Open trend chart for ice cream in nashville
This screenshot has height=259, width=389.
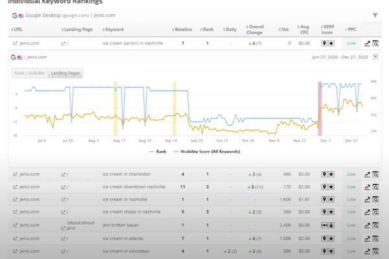click(x=367, y=199)
